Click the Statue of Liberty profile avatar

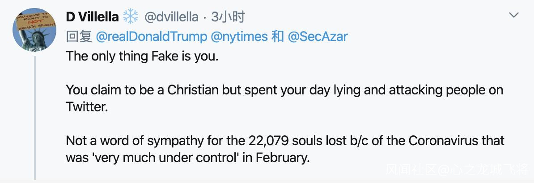[x=34, y=30]
